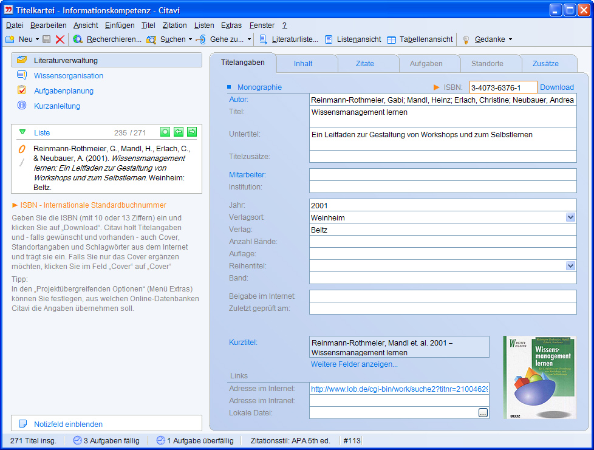Switch to the Zitate tab
Viewport: 594px width, 450px height.
(364, 64)
